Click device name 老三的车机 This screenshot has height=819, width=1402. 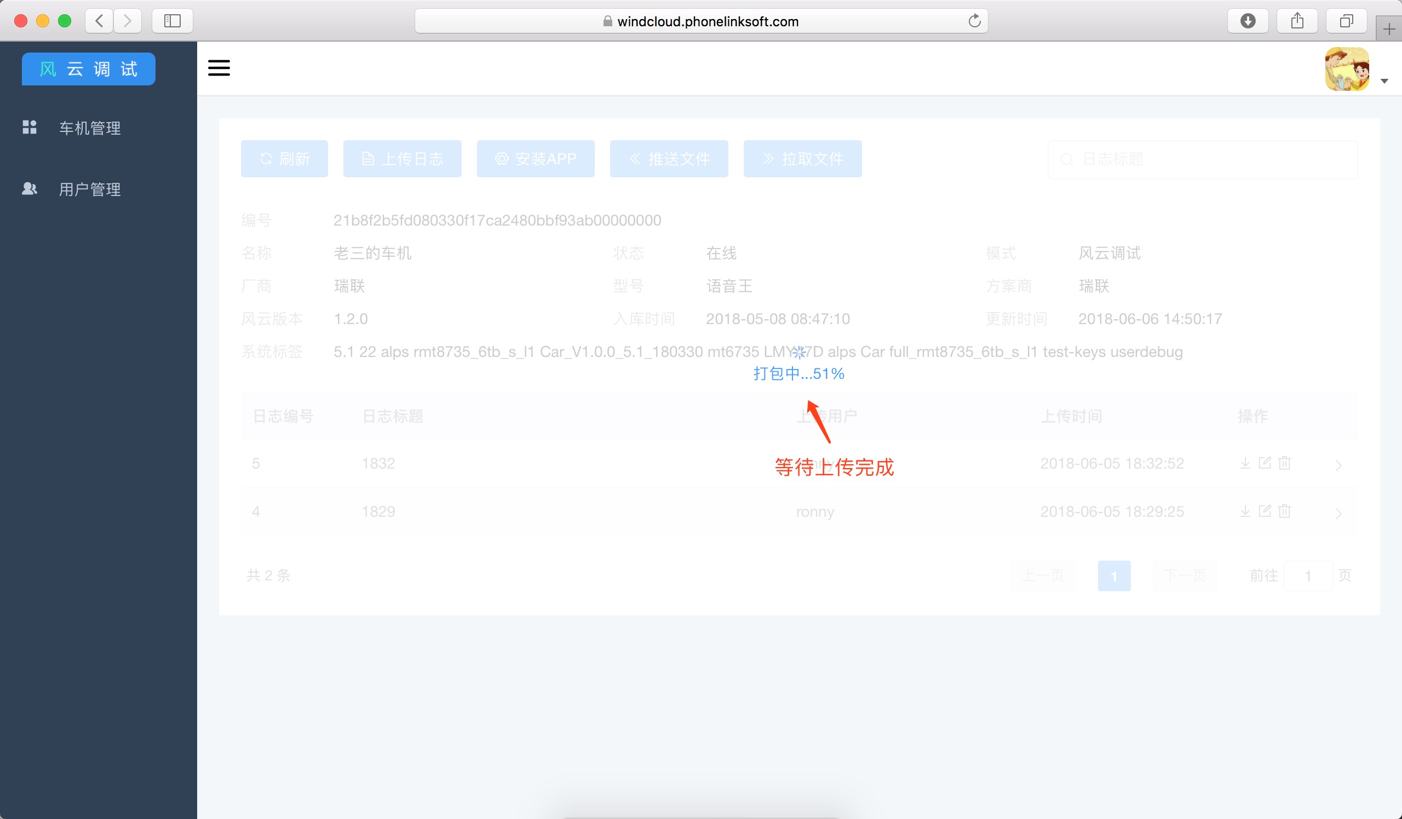372,253
